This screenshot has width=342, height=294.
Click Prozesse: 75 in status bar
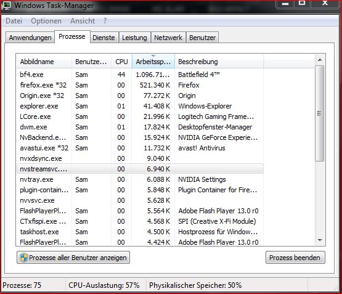point(22,285)
